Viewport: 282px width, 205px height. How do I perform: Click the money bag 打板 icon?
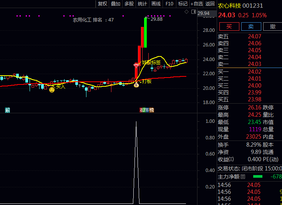tap(136, 84)
